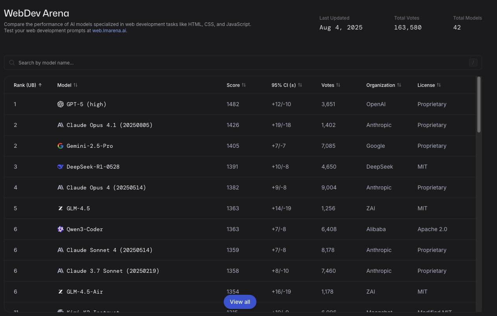Image resolution: width=497 pixels, height=316 pixels.
Task: Click the OpenAI logo beside GPT-5 (high)
Action: point(61,104)
